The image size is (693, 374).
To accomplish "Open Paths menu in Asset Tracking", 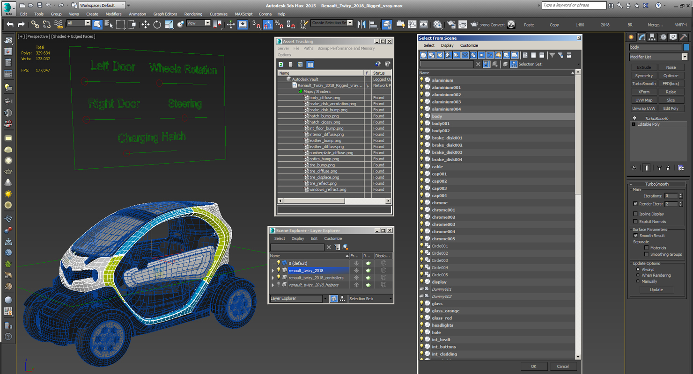I will click(x=308, y=48).
